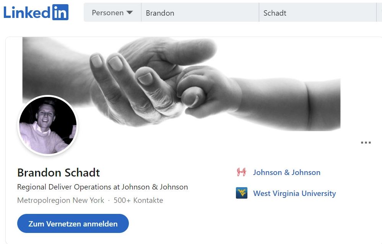Open the Johnson & Johnson company link

(x=286, y=172)
